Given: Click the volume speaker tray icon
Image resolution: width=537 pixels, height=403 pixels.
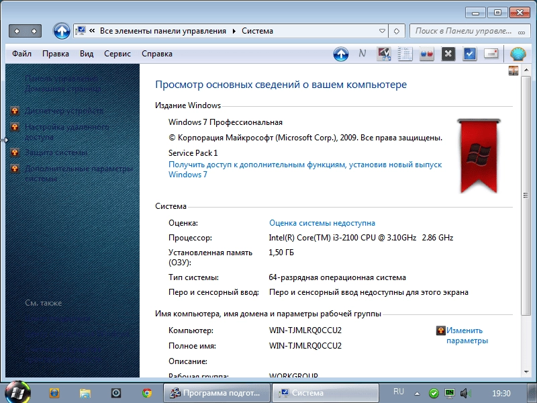Looking at the screenshot, I should click(465, 393).
